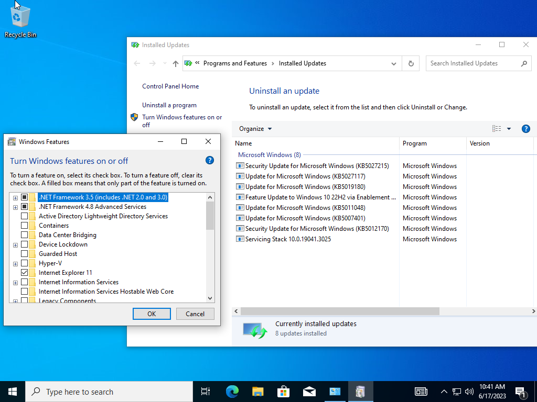The image size is (537, 402).
Task: Open News and interests taskbar icon
Action: click(x=421, y=392)
